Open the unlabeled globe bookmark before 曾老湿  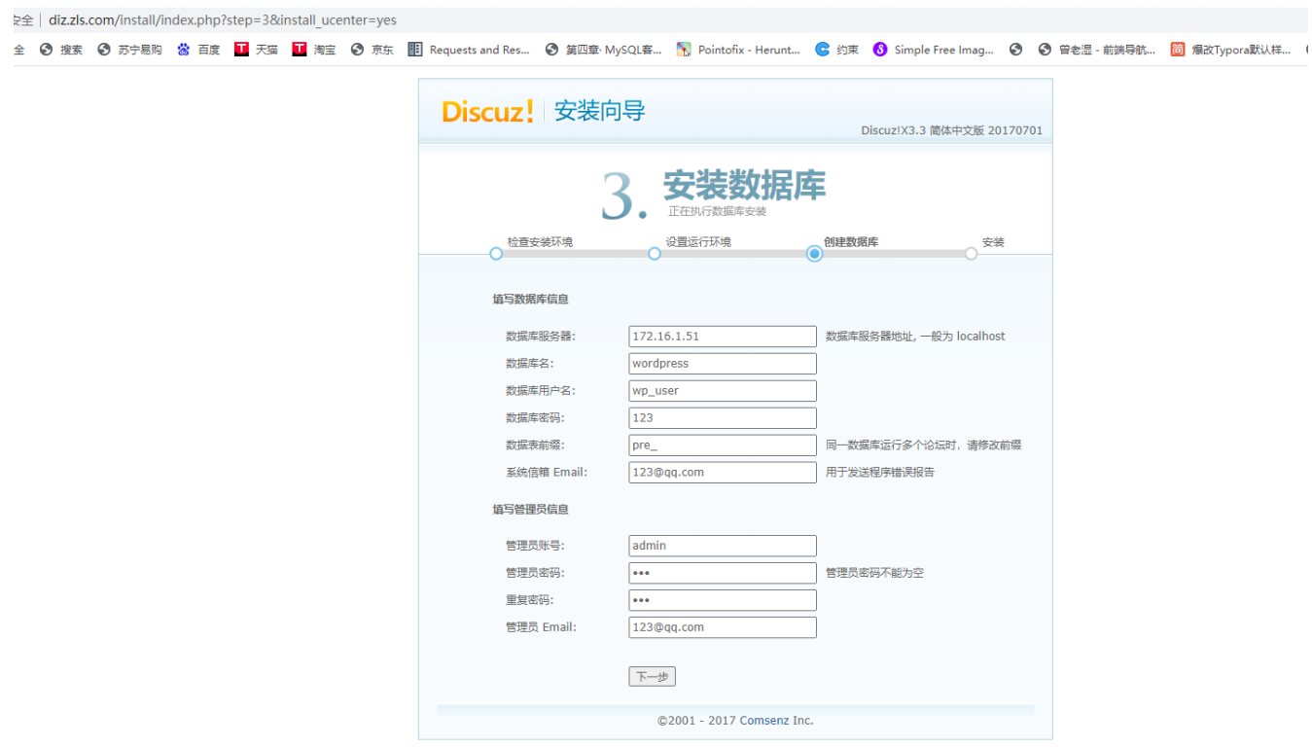pyautogui.click(x=1016, y=50)
